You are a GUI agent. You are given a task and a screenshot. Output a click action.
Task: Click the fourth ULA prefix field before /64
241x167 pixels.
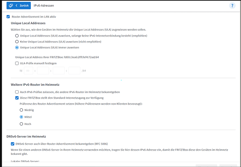74,70
